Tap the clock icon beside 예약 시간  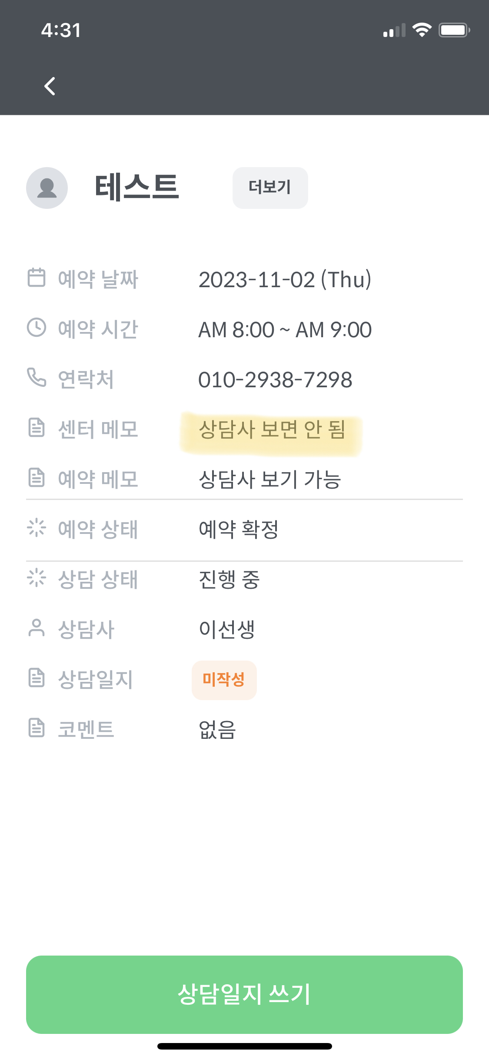[x=37, y=328]
